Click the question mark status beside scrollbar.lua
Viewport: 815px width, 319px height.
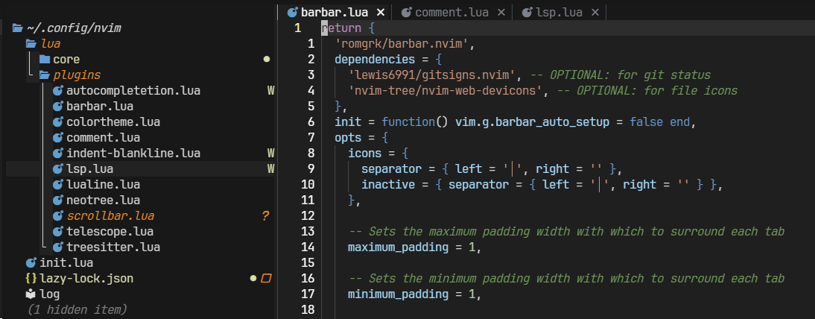[264, 216]
